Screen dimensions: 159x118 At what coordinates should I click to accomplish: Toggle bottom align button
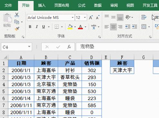tap(120, 17)
